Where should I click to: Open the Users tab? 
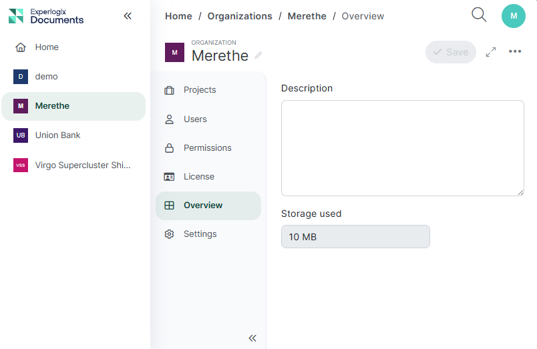point(208,119)
